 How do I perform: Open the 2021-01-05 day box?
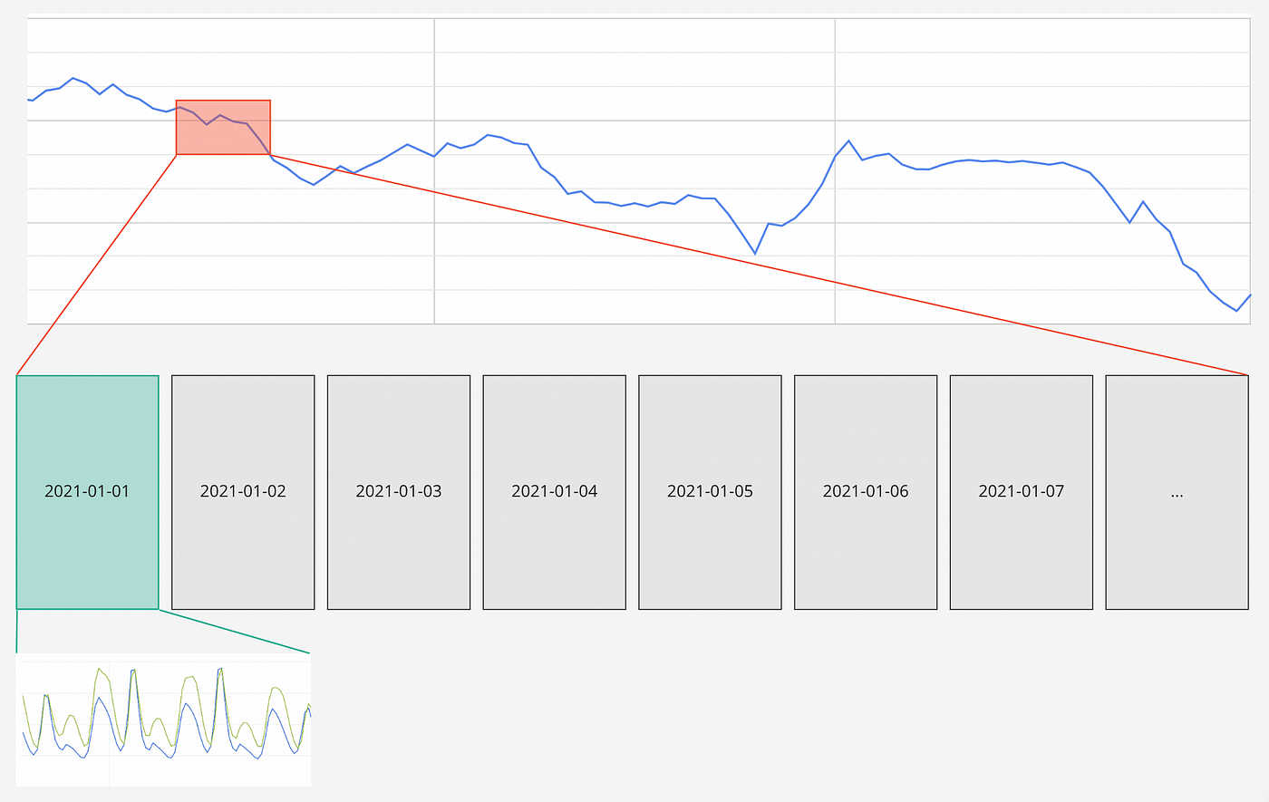[710, 492]
